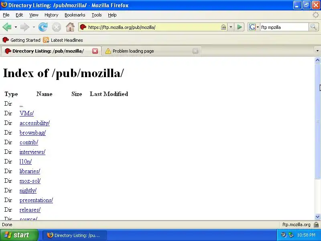Image resolution: width=321 pixels, height=241 pixels.
Task: Open the moz-sol/ directory link
Action: coord(30,181)
